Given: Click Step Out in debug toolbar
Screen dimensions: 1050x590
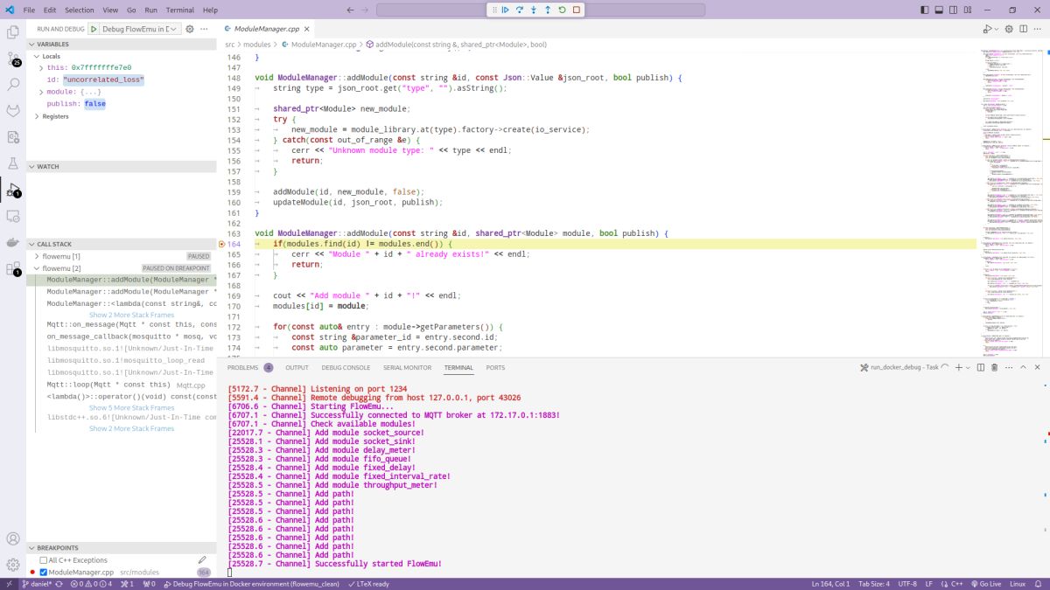Looking at the screenshot, I should (x=548, y=10).
